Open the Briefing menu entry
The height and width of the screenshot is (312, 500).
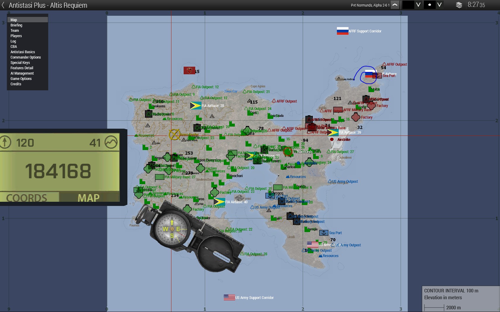coord(16,25)
